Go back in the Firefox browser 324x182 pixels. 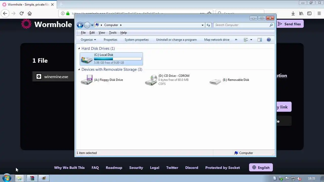(x=5, y=13)
